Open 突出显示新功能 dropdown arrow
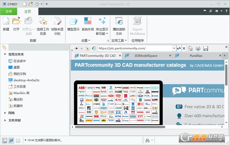The width and height of the screenshot is (230, 145). pos(107,34)
